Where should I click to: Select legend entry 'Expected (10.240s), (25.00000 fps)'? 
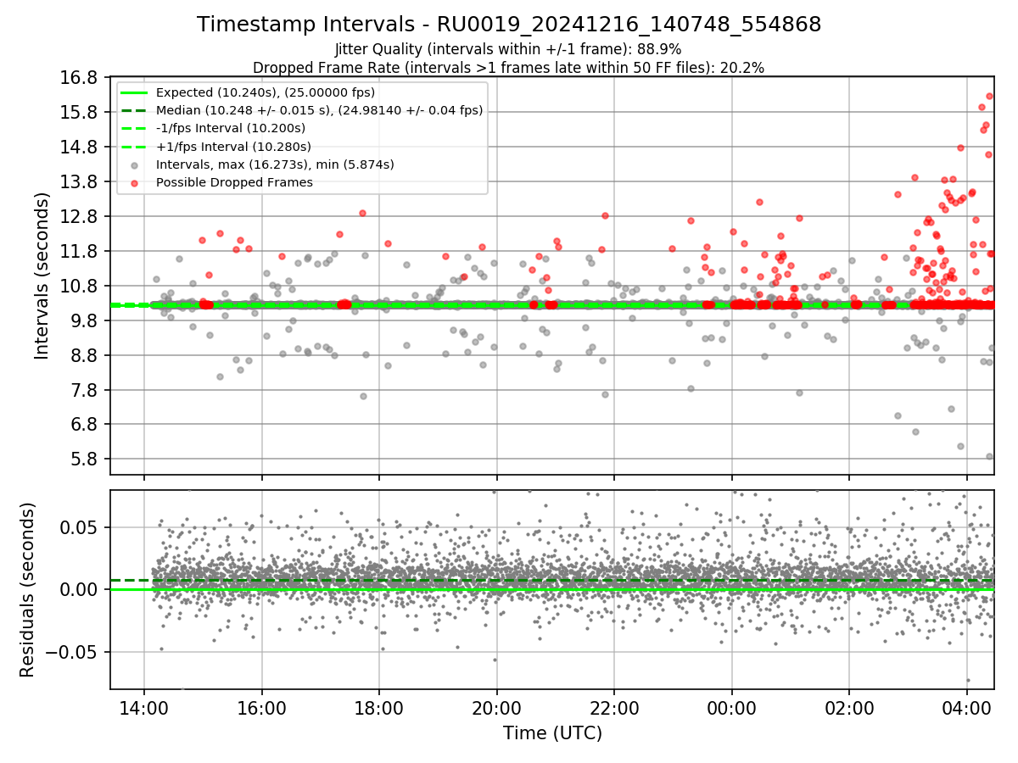(x=266, y=92)
